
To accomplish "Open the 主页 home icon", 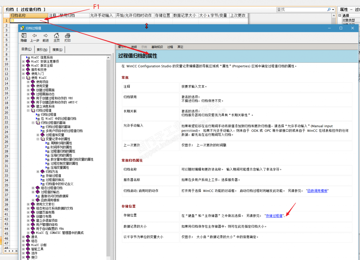I will coord(57,36).
